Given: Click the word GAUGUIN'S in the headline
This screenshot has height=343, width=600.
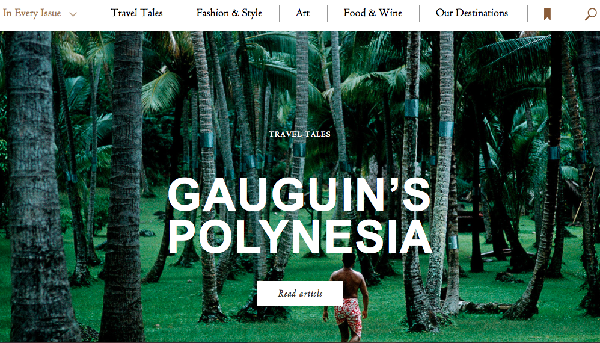Looking at the screenshot, I should [x=299, y=194].
